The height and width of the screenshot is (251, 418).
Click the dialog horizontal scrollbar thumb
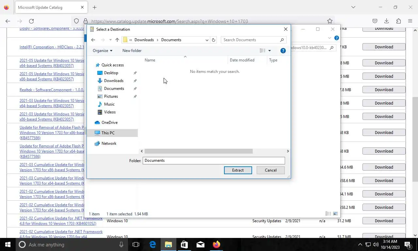coord(199,151)
